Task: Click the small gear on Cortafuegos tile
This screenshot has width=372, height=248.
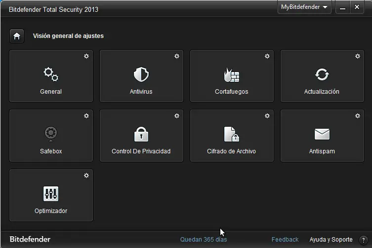Action: tap(267, 56)
